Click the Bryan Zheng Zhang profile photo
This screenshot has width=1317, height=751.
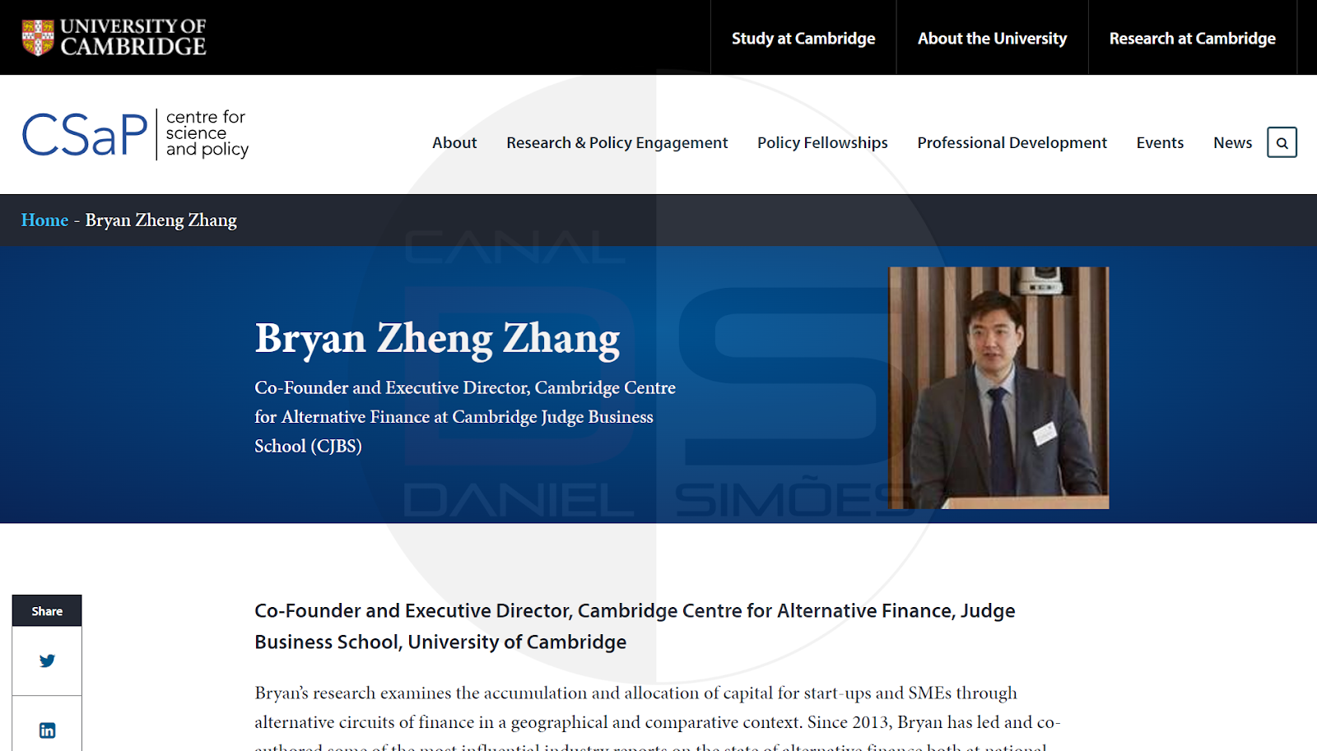pos(998,387)
